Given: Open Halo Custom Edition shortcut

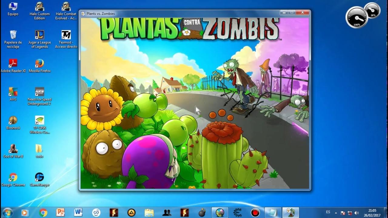Looking at the screenshot, I should (x=40, y=11).
